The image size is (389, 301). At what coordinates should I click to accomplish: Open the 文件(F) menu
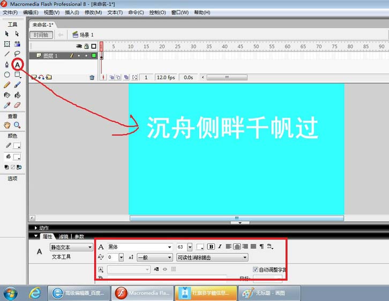point(10,12)
